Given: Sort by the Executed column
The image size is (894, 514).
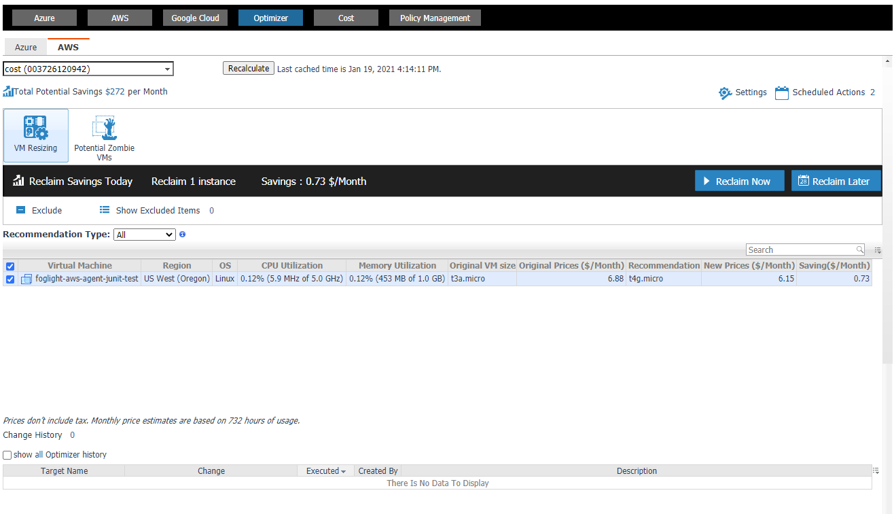Looking at the screenshot, I should pos(325,470).
